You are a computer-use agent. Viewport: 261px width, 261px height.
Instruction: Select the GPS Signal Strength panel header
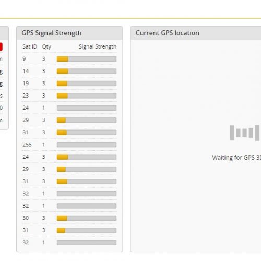coord(69,33)
